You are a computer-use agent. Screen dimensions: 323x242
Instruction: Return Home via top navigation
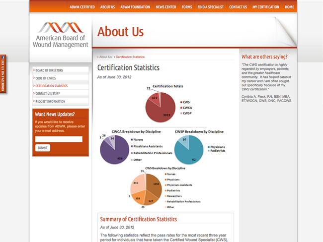point(289,7)
